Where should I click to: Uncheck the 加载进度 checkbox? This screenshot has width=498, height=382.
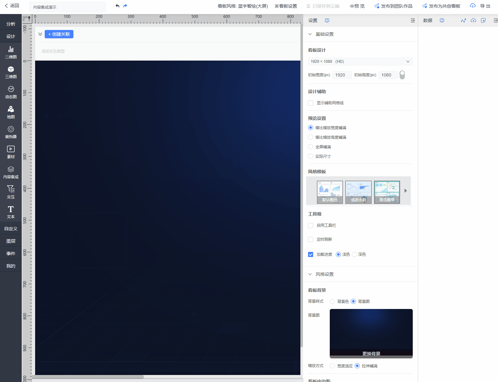tap(311, 254)
